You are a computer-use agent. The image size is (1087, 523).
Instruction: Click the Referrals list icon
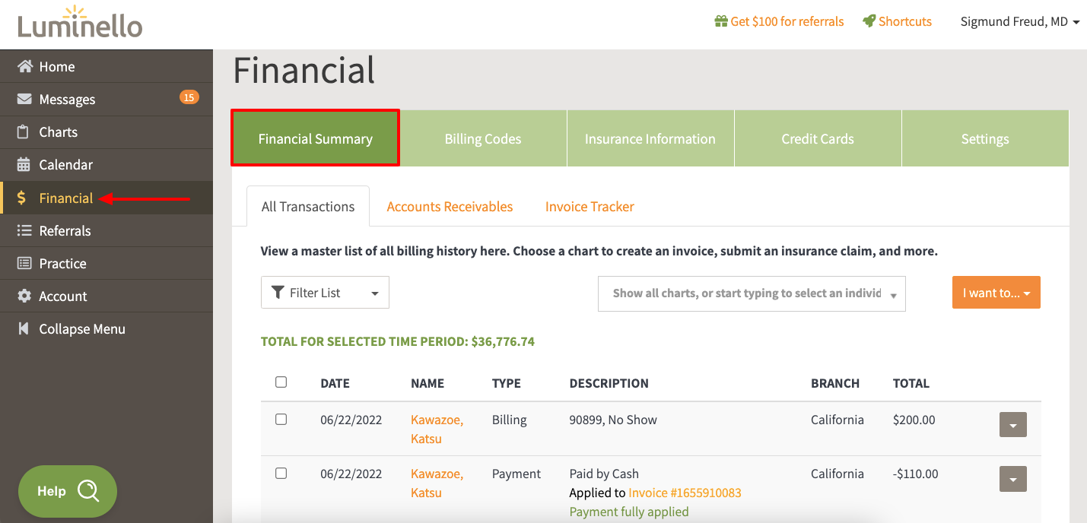pyautogui.click(x=24, y=231)
